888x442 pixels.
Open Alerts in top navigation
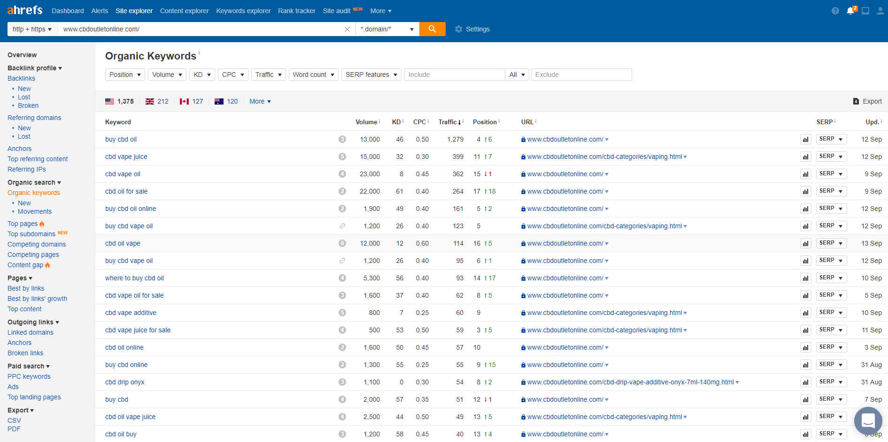[x=100, y=11]
